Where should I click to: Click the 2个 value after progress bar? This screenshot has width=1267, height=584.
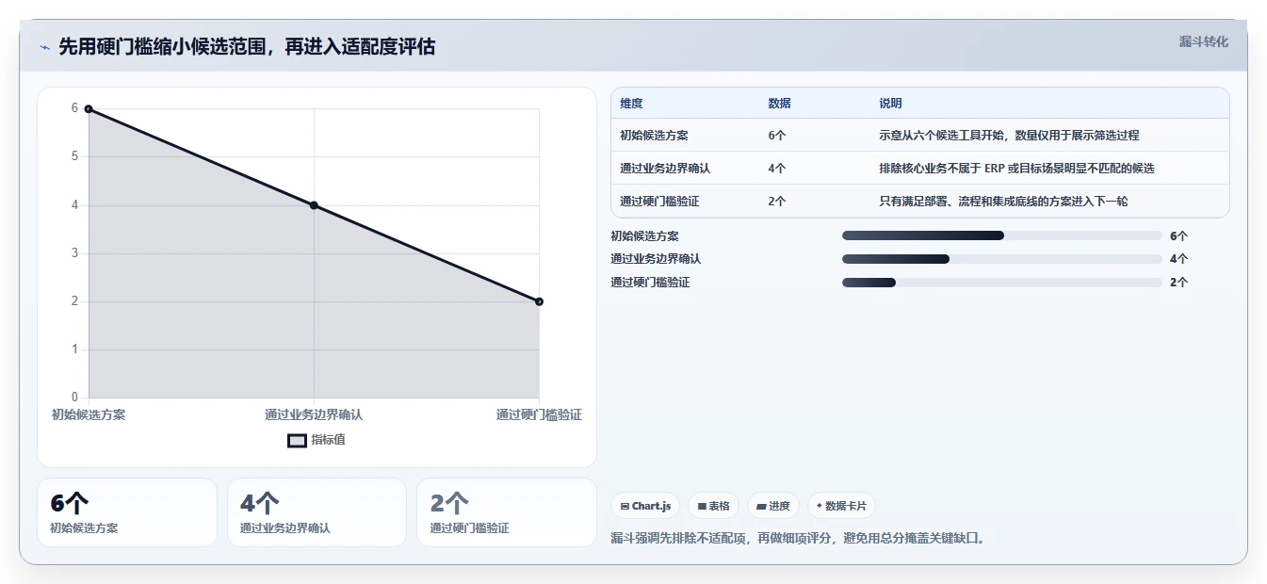pos(1178,283)
